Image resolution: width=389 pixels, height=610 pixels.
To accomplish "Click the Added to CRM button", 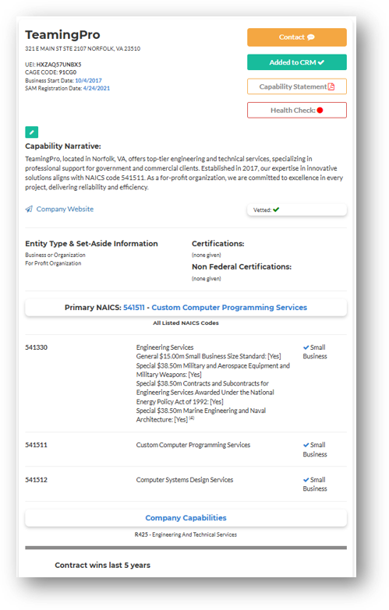I will pyautogui.click(x=297, y=62).
